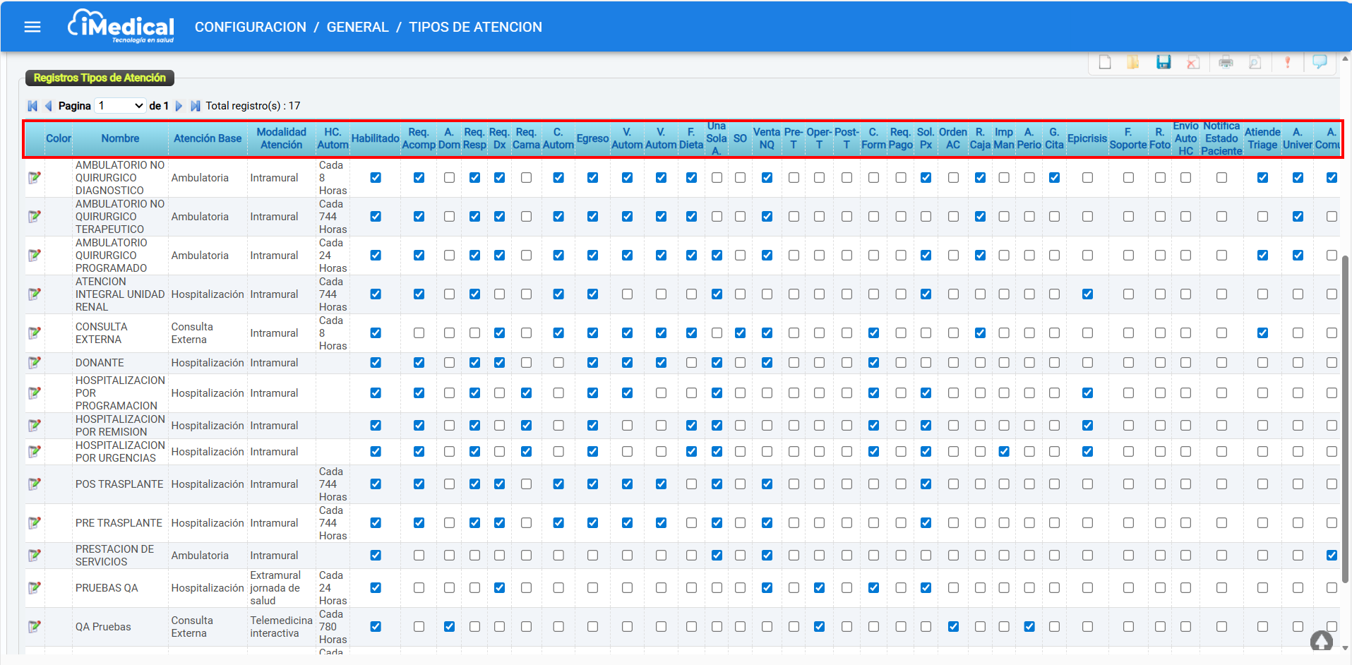The width and height of the screenshot is (1352, 665).
Task: Click the red exclamation mark icon
Action: (1287, 62)
